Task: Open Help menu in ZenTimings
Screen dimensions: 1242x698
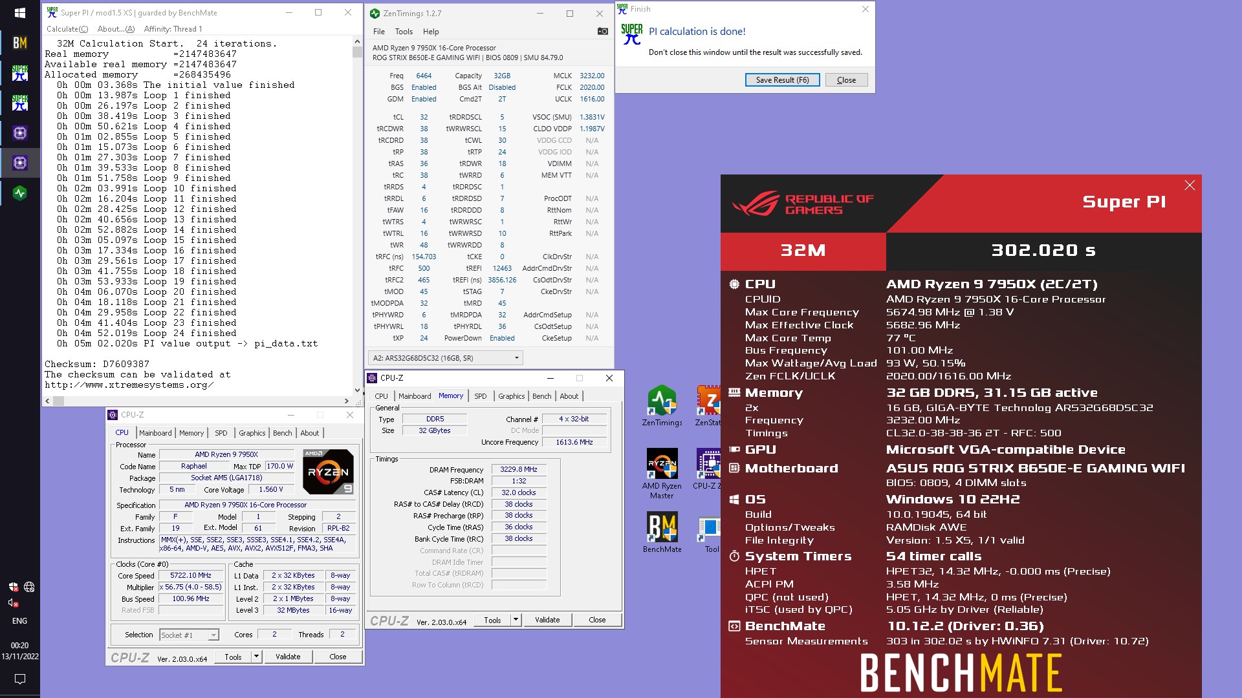Action: point(431,32)
